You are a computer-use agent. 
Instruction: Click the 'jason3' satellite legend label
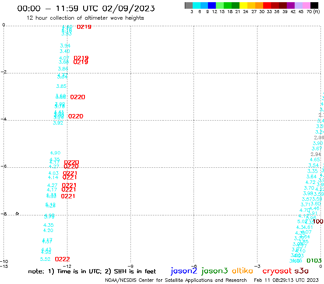tap(215, 271)
